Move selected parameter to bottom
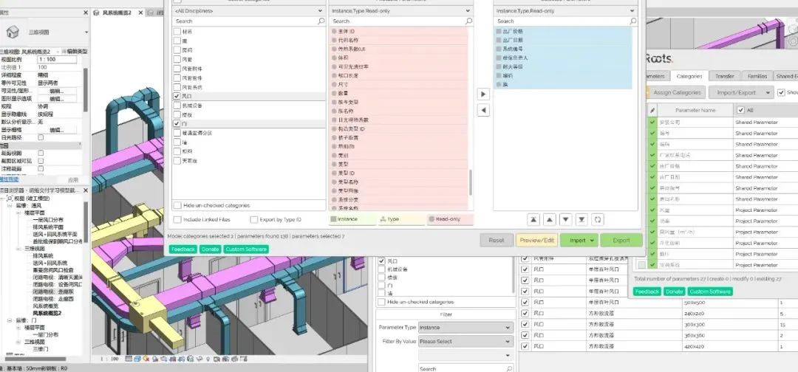798x372 pixels. click(x=582, y=219)
